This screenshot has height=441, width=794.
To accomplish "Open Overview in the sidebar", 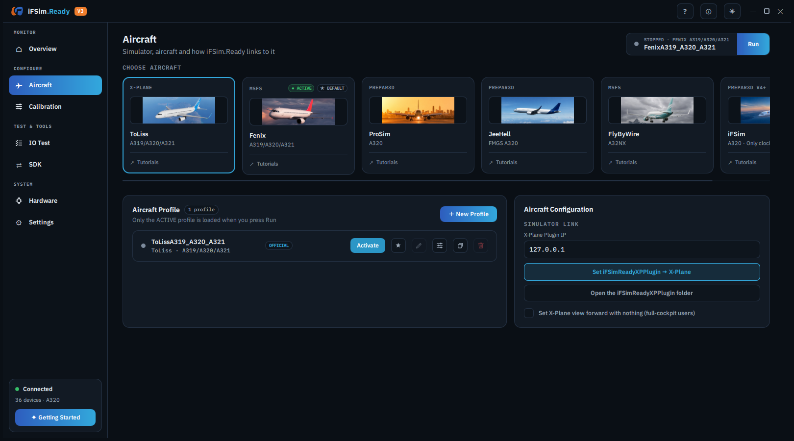I will click(x=55, y=49).
